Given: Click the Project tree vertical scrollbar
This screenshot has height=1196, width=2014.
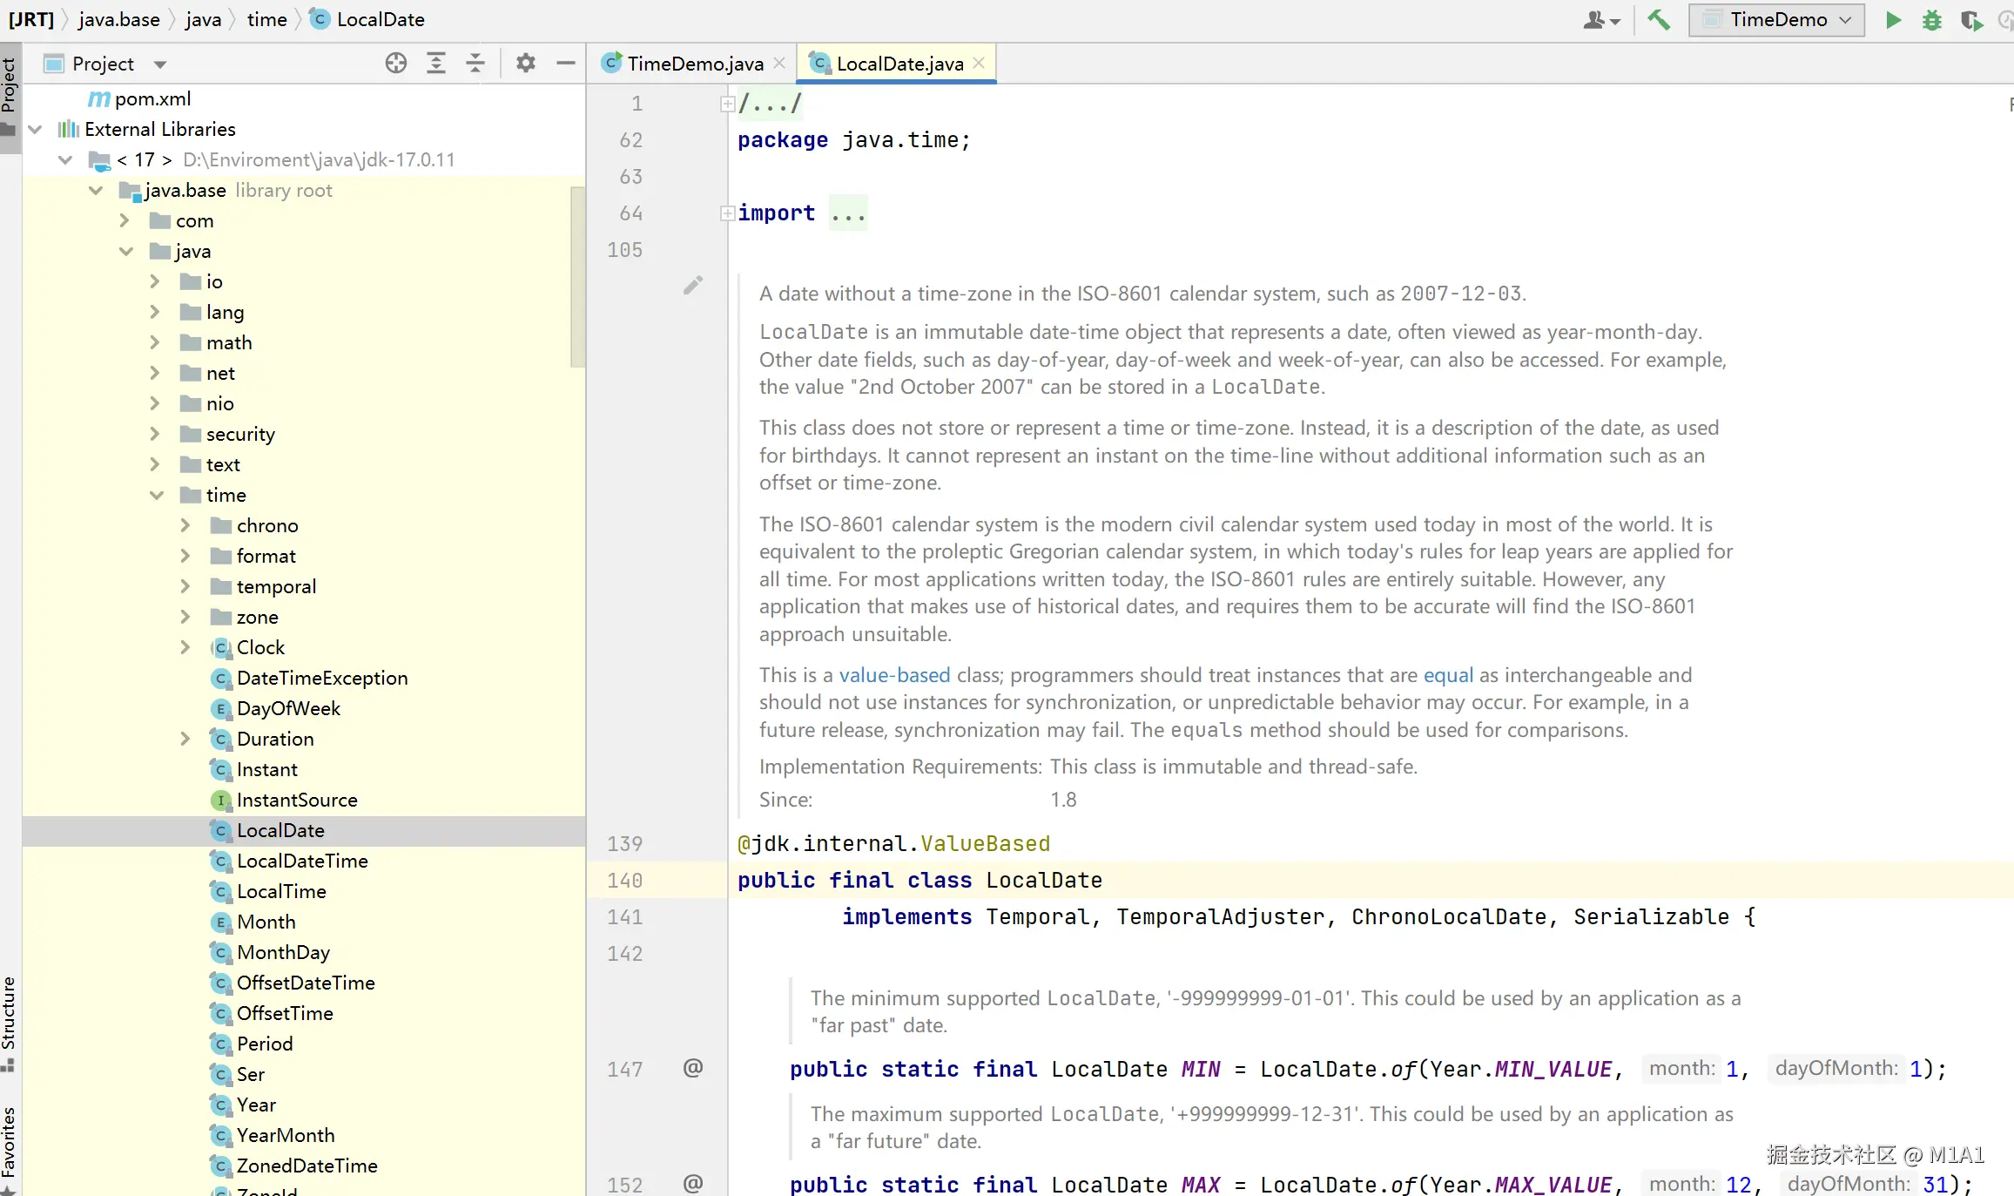Looking at the screenshot, I should pos(577,277).
